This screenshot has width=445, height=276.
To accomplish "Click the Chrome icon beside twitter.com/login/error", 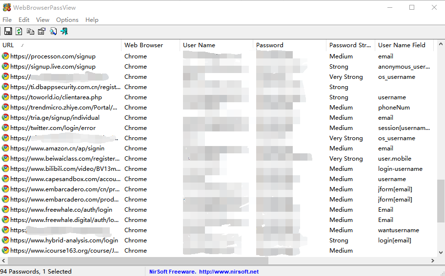I will [5, 128].
